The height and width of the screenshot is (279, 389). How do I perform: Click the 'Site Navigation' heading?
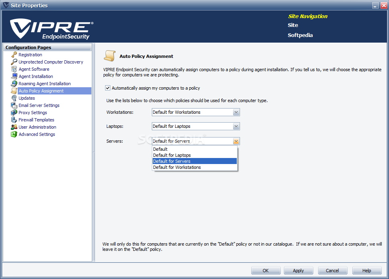click(308, 16)
